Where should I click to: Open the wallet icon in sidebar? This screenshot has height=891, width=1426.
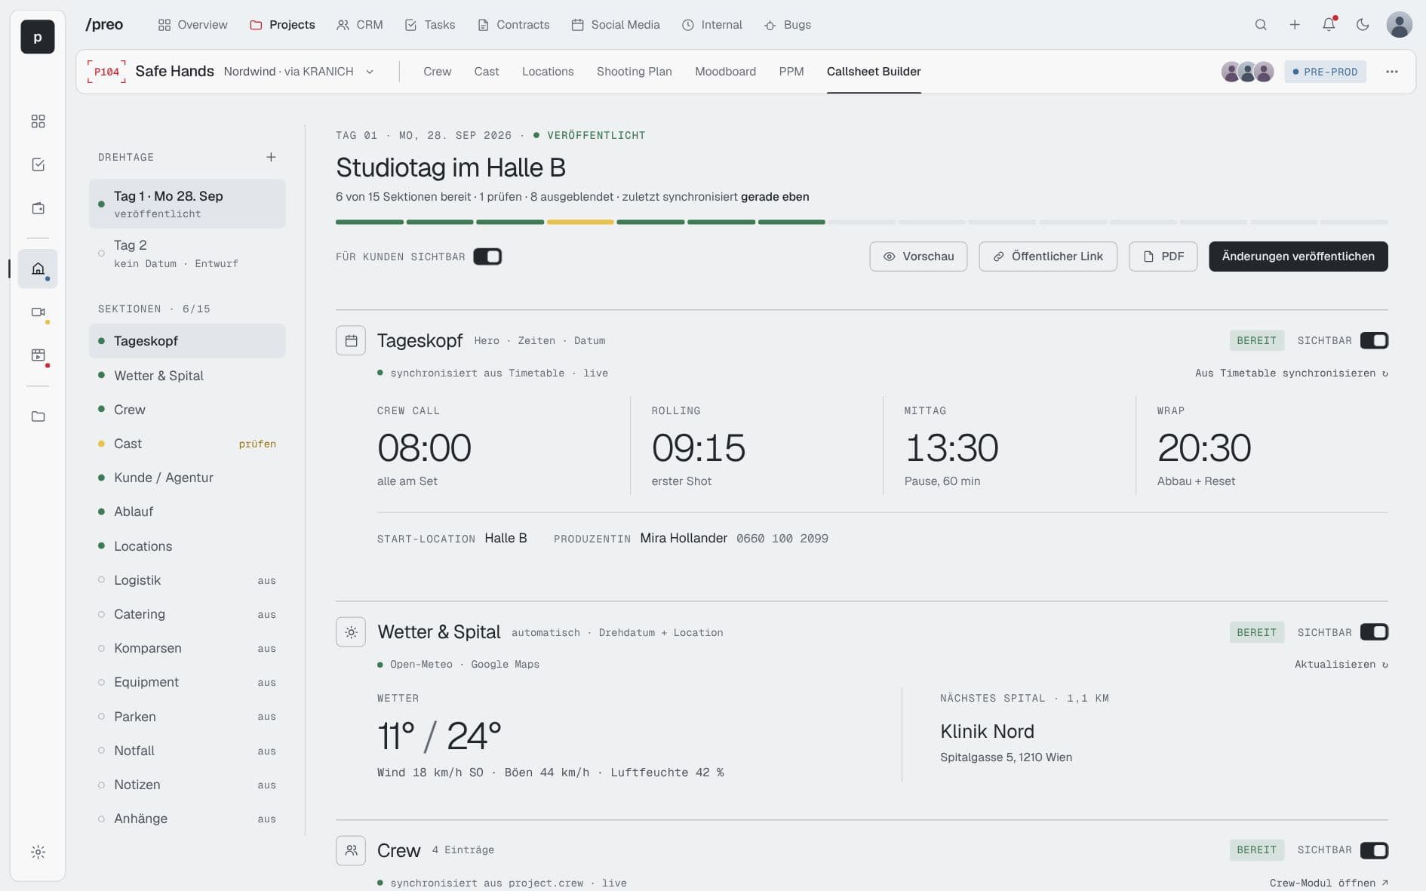[38, 208]
